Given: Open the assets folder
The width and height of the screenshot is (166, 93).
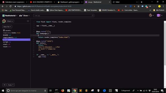Looking at the screenshot, I should pyautogui.click(x=7, y=30).
